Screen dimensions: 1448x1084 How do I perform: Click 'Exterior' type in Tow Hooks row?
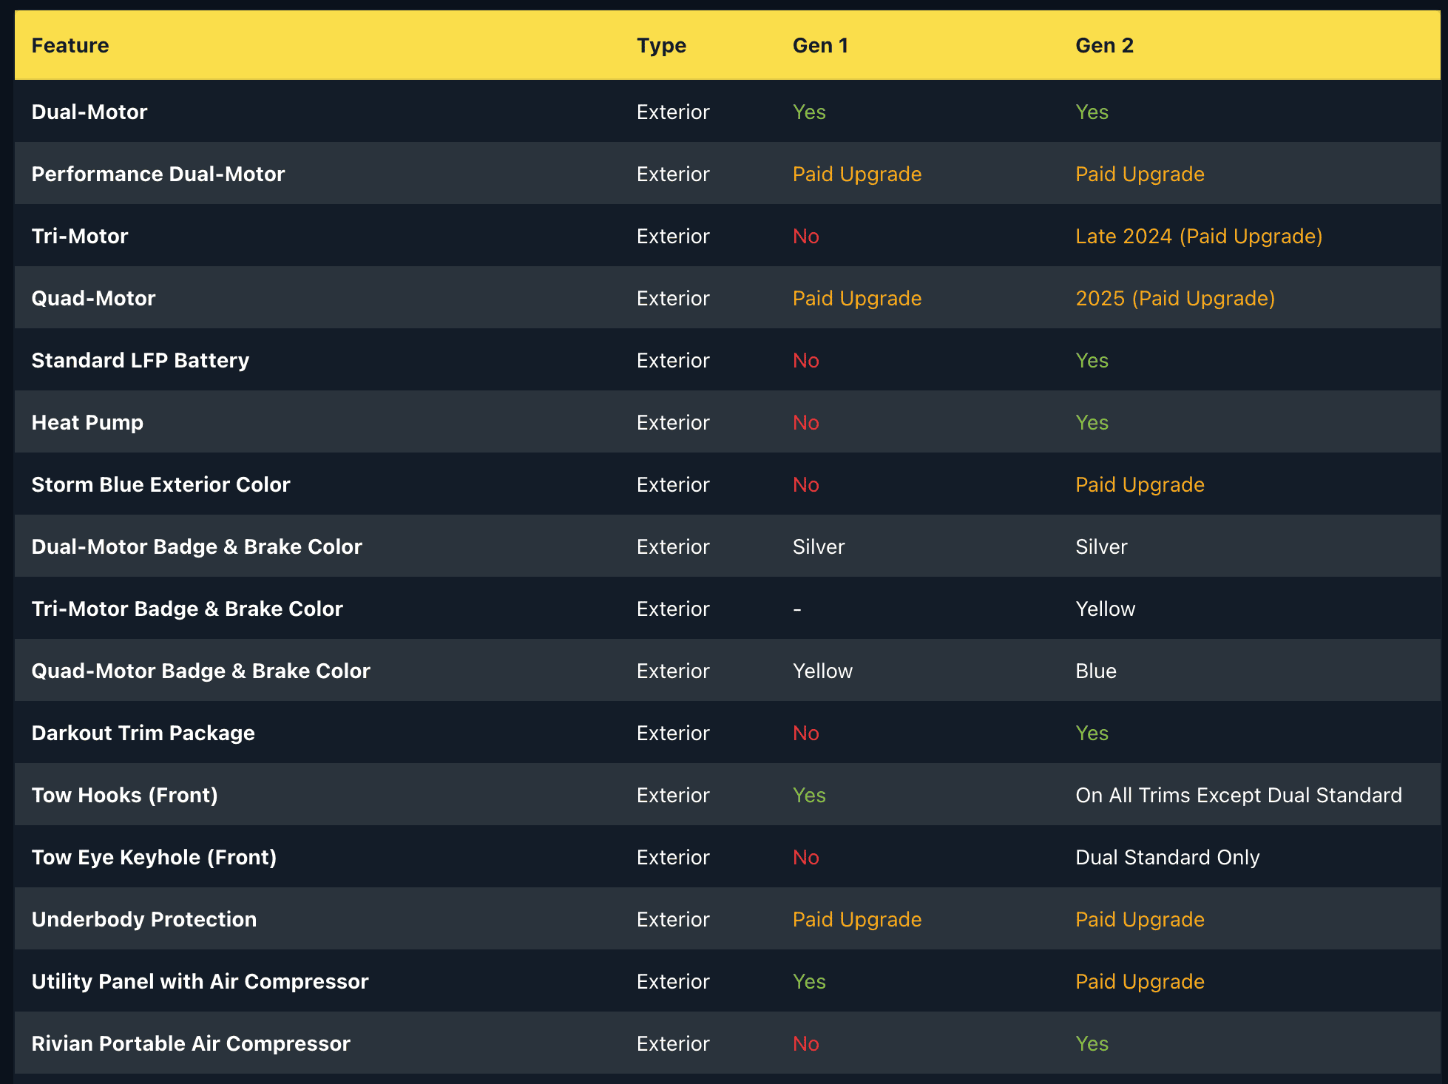point(673,795)
